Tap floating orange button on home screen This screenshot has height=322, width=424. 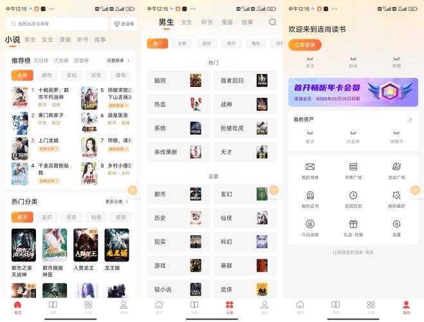pyautogui.click(x=133, y=190)
